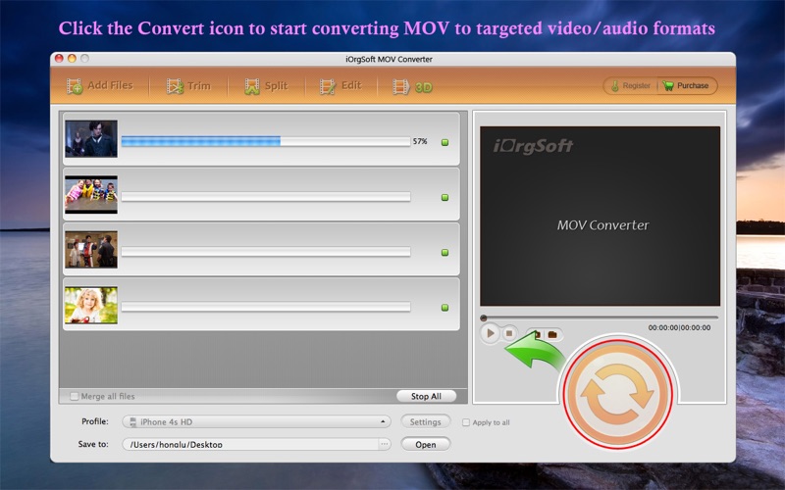
Task: Enable the Merge all files checkbox
Action: 75,396
